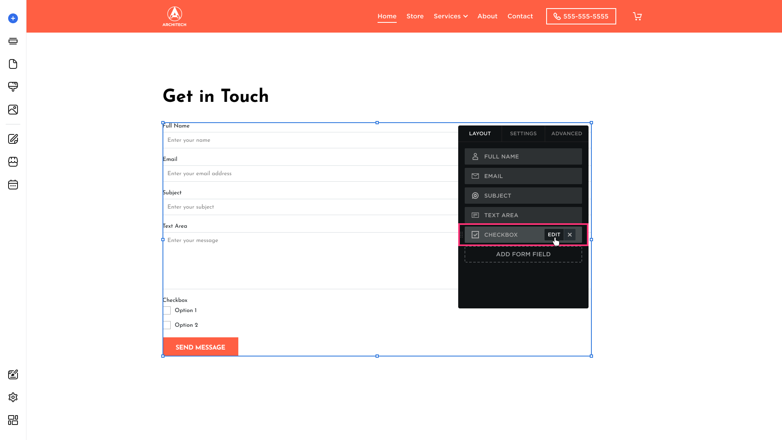This screenshot has height=440, width=782.
Task: Open the calendar bookings icon in sidebar
Action: coord(13,185)
